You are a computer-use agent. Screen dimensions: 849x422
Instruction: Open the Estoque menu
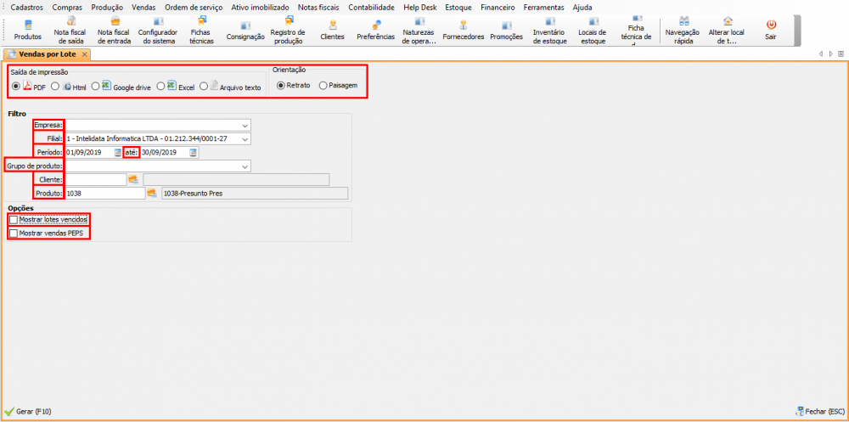coord(458,7)
